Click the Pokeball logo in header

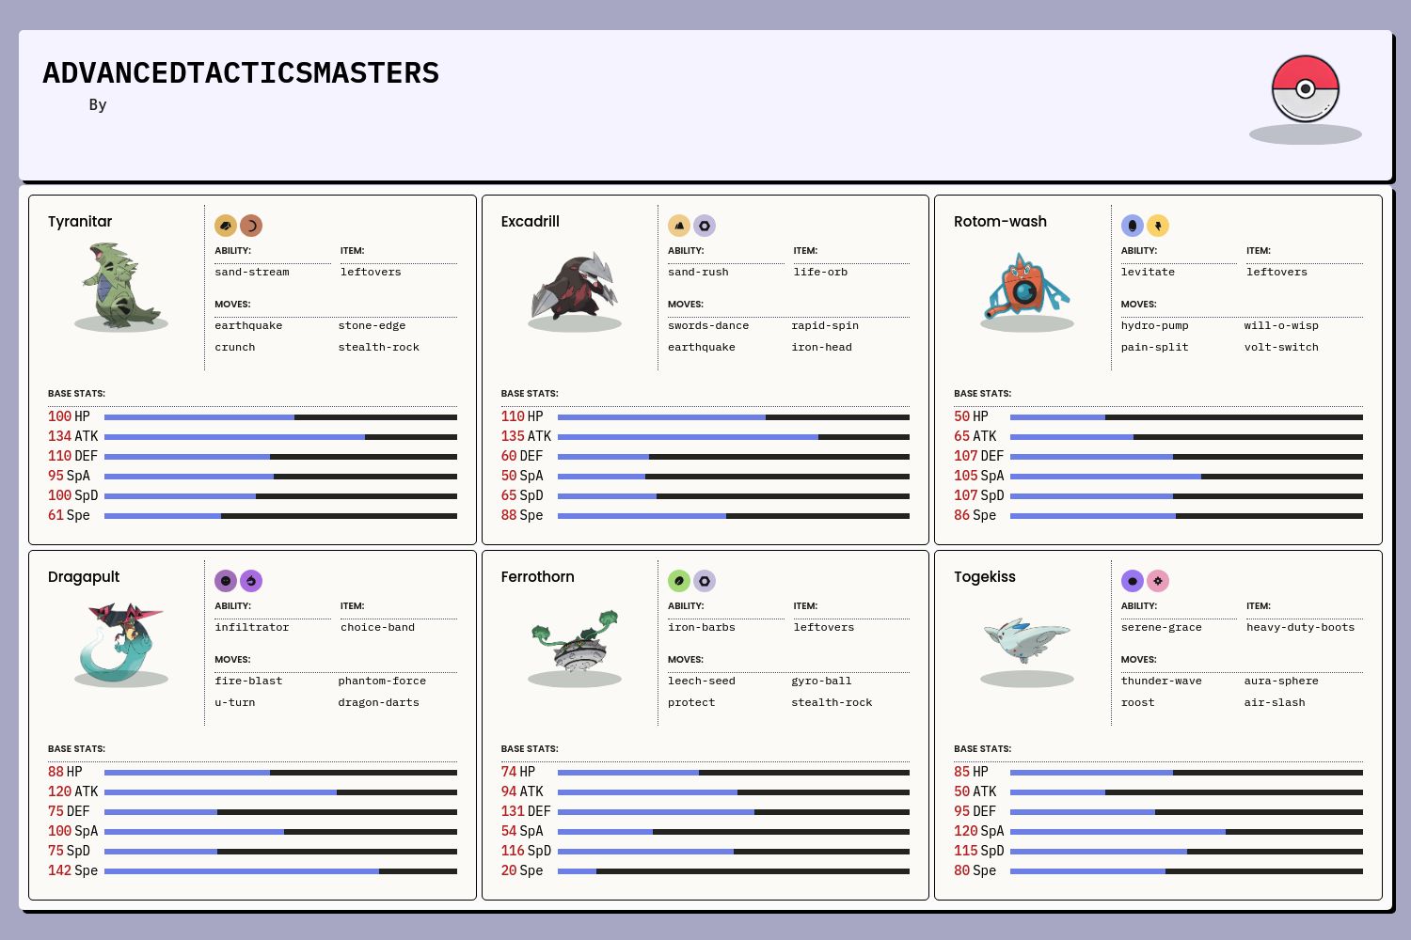1305,89
